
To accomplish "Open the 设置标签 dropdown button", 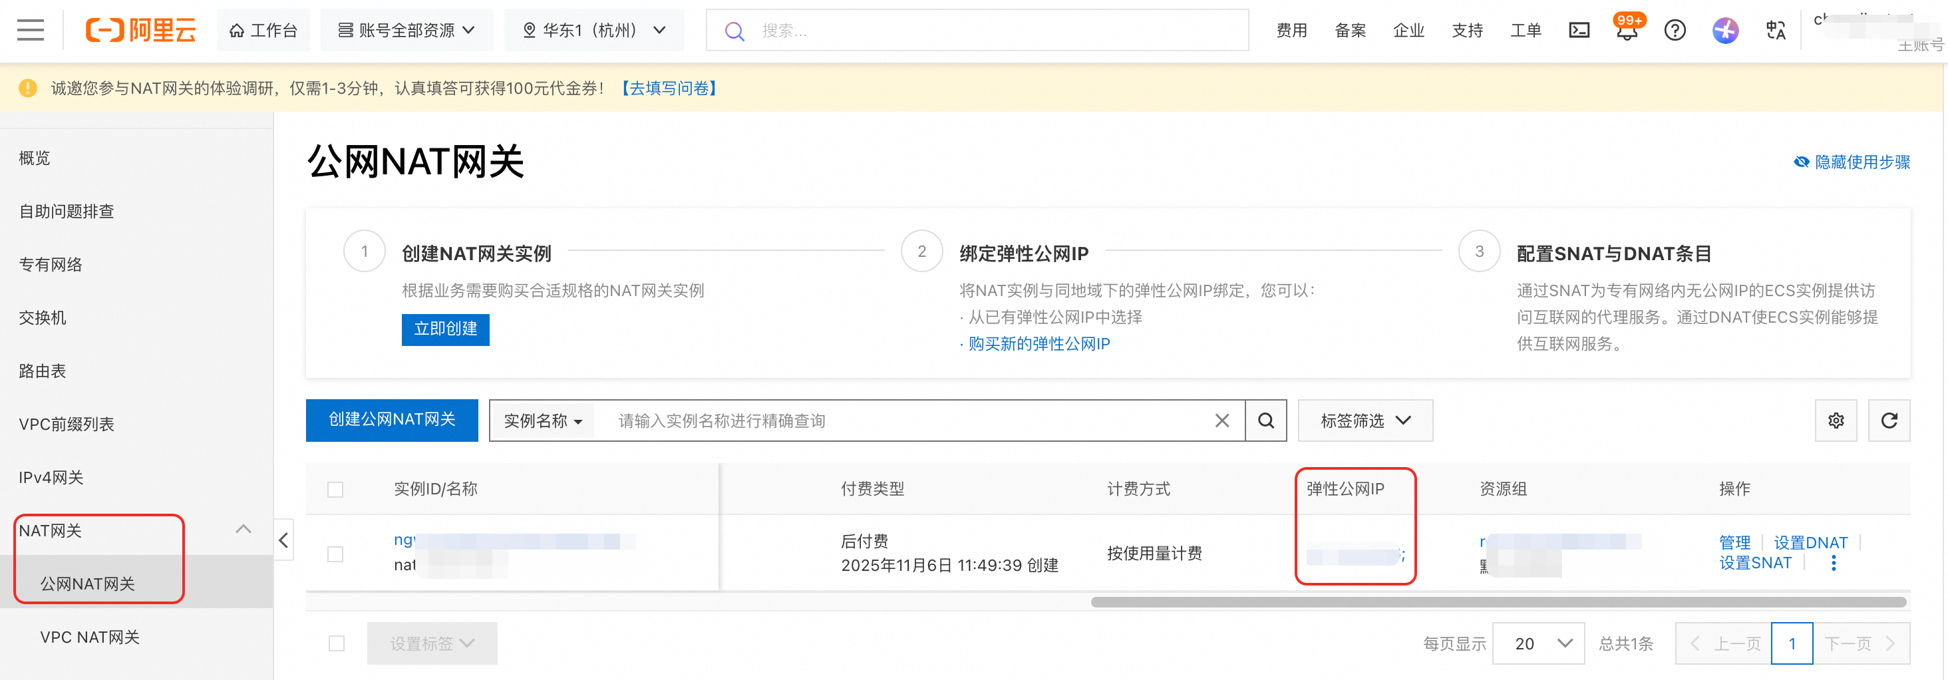I will point(432,643).
